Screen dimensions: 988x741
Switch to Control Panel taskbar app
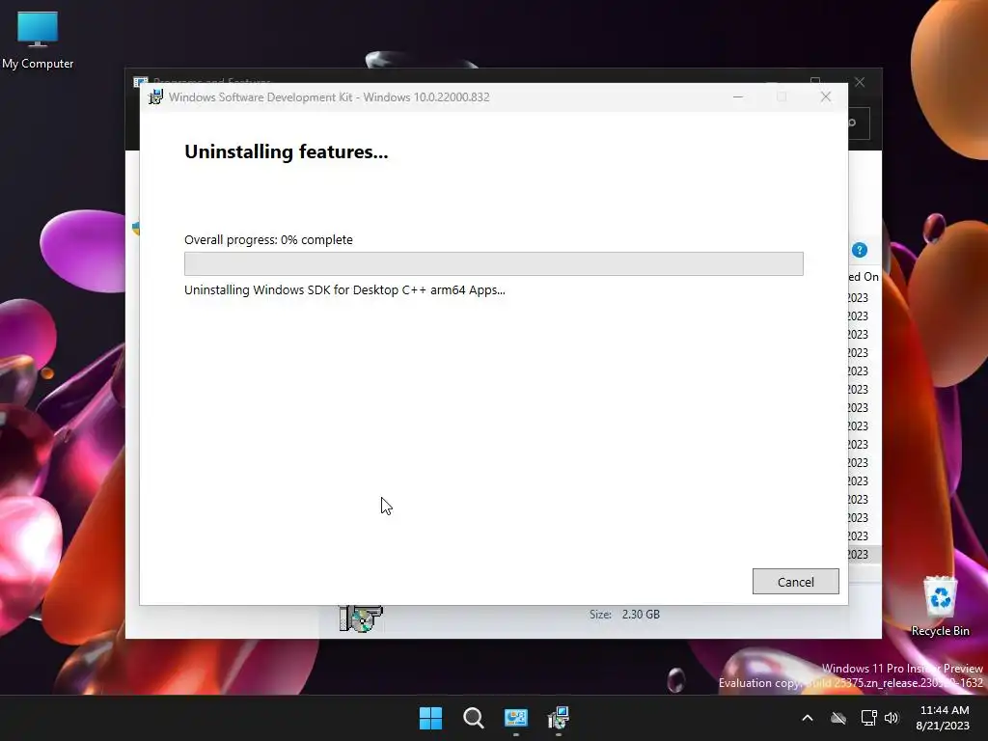pyautogui.click(x=515, y=718)
